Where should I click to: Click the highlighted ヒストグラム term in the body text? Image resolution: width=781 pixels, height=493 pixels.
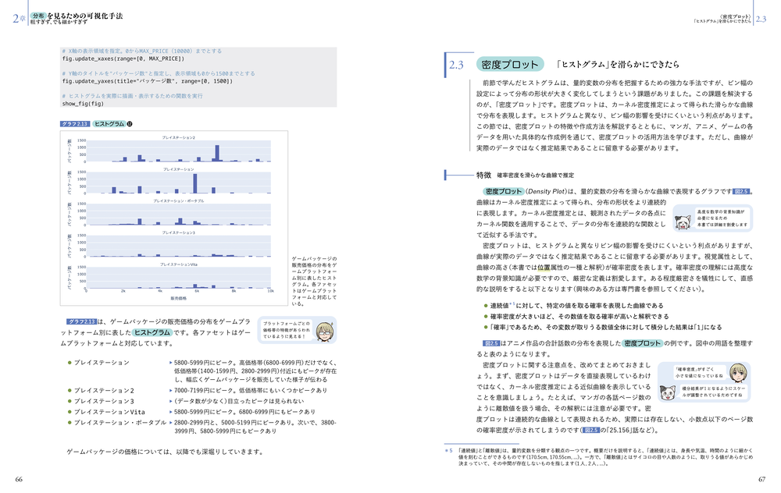click(151, 332)
